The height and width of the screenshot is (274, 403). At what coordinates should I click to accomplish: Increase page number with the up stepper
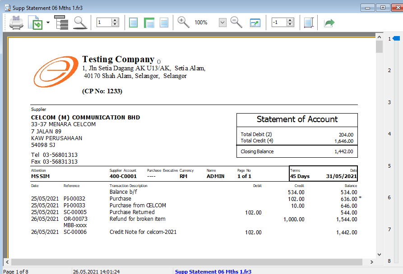point(114,20)
